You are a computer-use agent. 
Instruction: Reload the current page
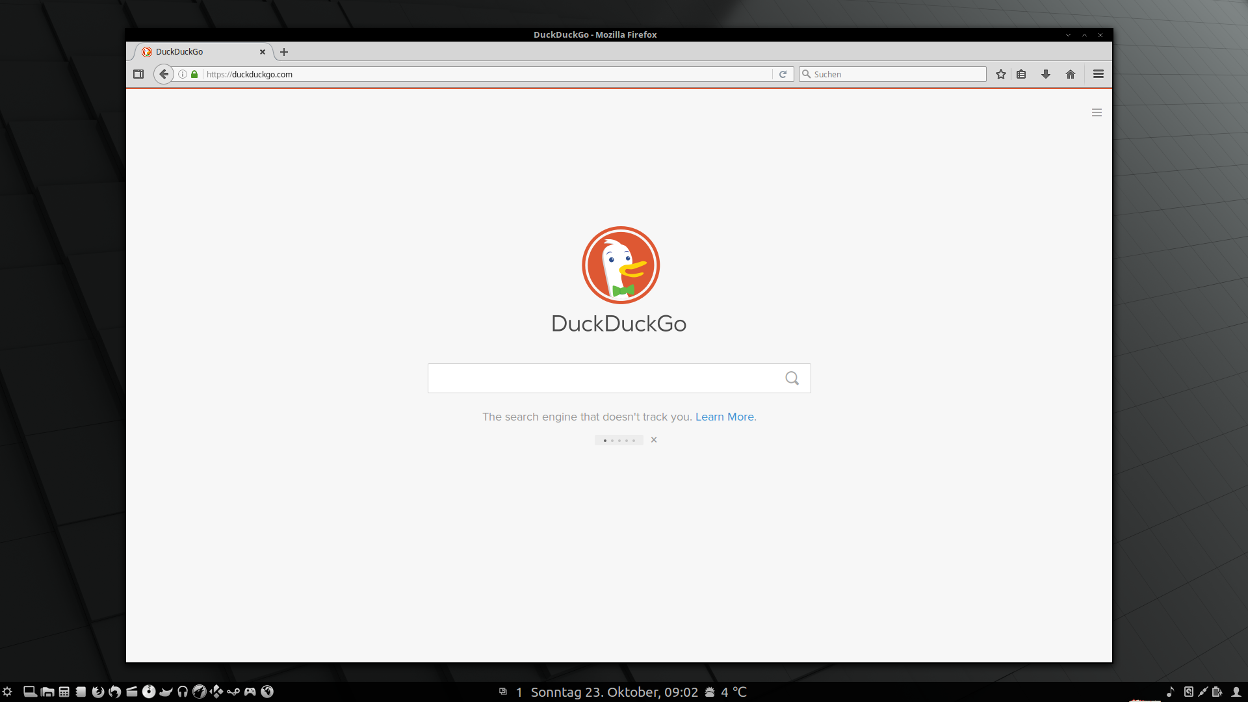coord(783,74)
